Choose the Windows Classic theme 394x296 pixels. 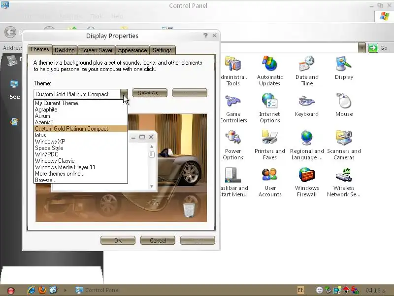(81, 161)
